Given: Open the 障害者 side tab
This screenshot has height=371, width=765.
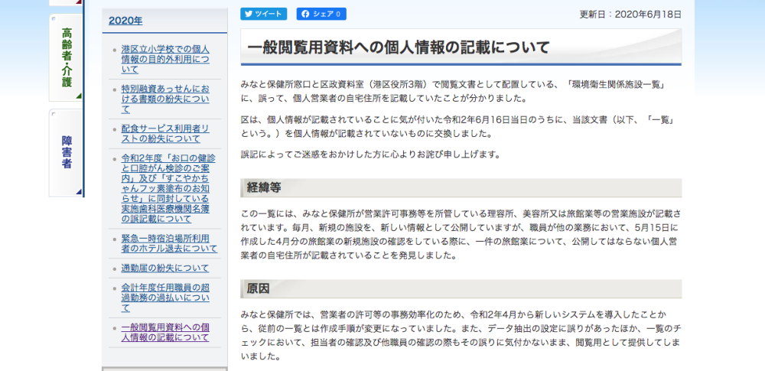Looking at the screenshot, I should pyautogui.click(x=67, y=152).
